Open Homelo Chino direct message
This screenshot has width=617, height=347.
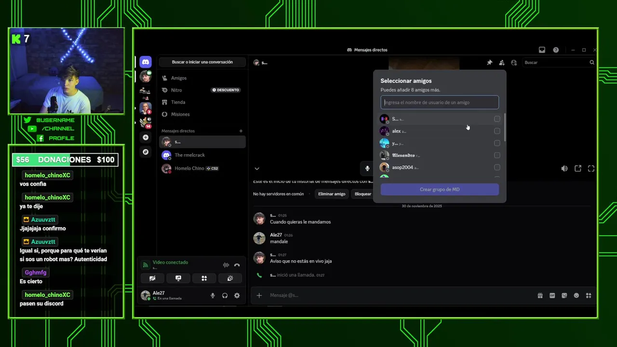202,168
